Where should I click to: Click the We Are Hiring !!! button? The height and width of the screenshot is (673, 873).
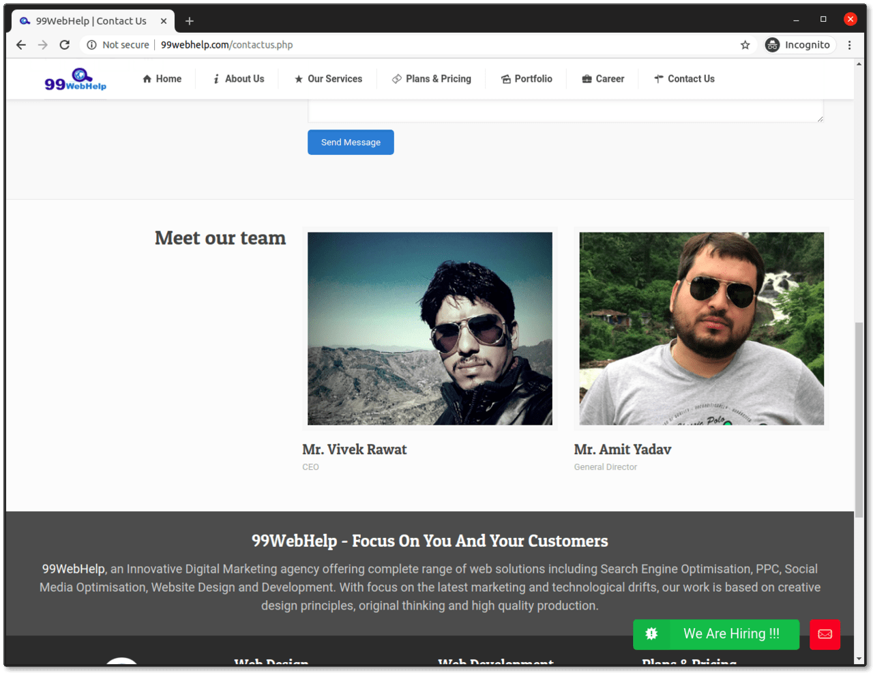coord(716,634)
